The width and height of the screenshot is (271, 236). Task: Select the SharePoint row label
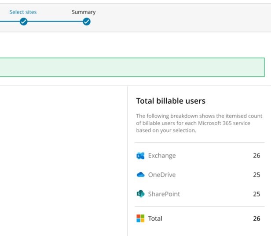(164, 194)
